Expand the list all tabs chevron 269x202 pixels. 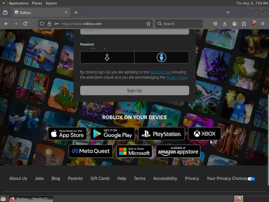(x=228, y=12)
